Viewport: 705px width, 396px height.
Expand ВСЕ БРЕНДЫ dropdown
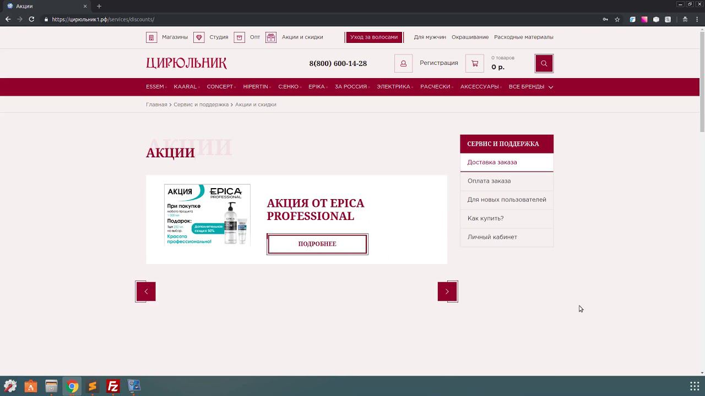click(x=531, y=87)
